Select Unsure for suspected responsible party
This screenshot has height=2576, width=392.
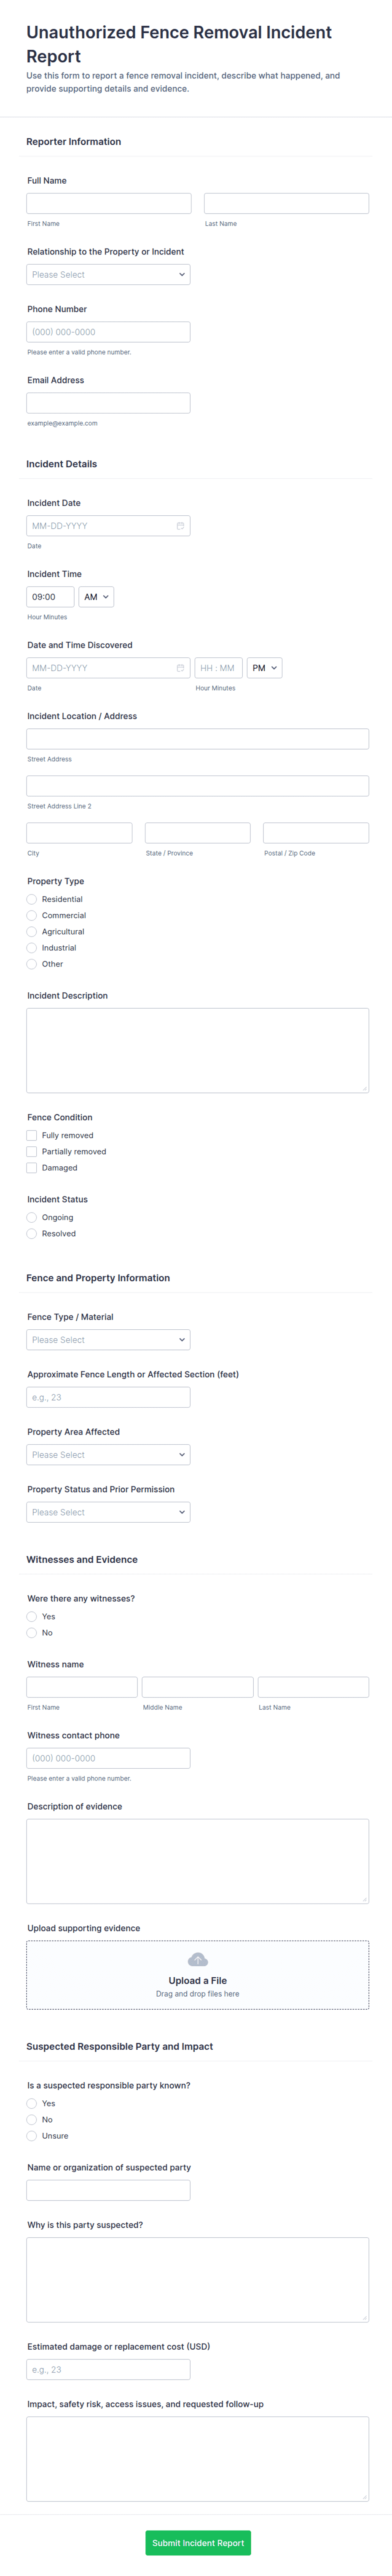(32, 2136)
